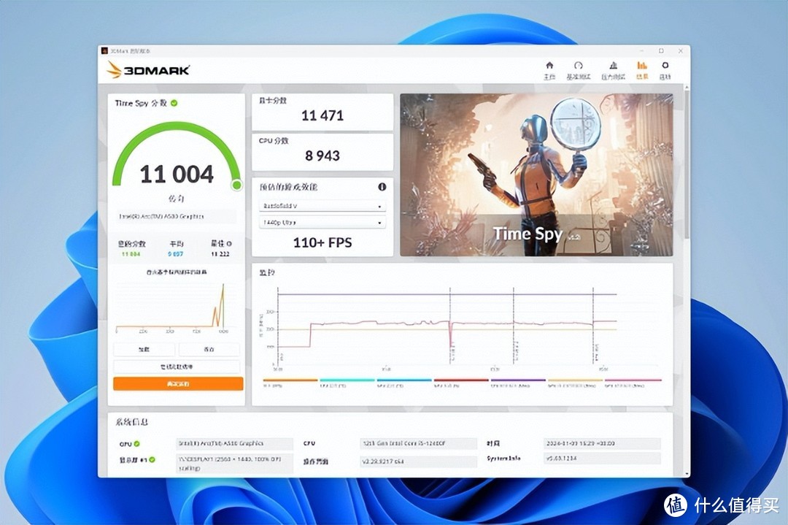Open the Options gear tab
Screen dimensions: 788x525
(x=665, y=70)
